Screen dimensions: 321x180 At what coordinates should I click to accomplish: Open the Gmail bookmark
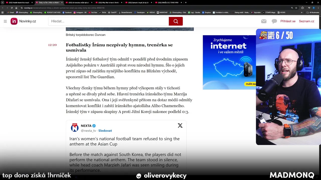(11, 12)
